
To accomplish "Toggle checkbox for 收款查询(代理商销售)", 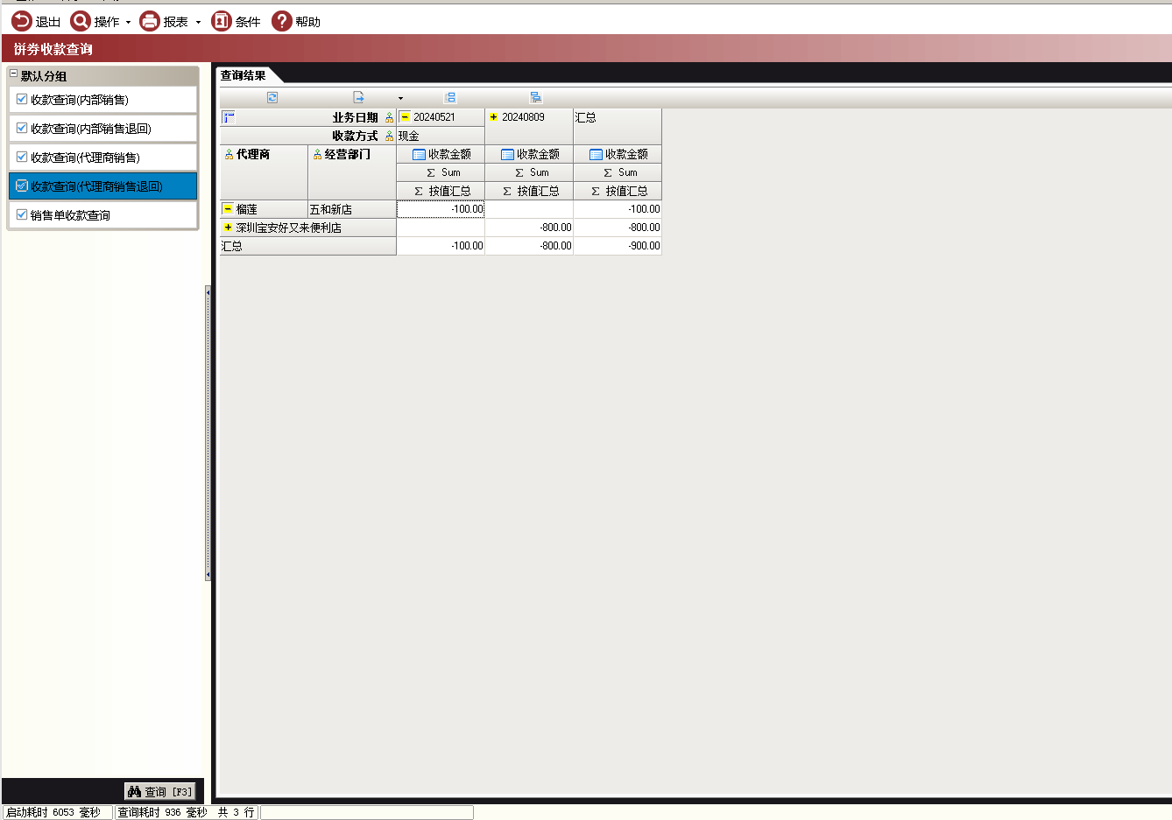I will tap(22, 157).
